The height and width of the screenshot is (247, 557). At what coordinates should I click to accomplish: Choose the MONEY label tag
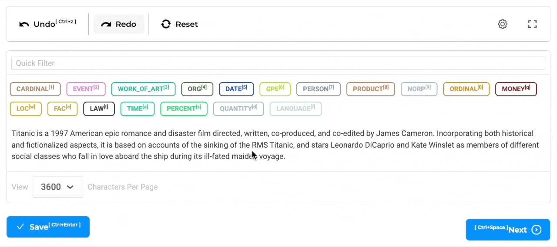(x=516, y=89)
